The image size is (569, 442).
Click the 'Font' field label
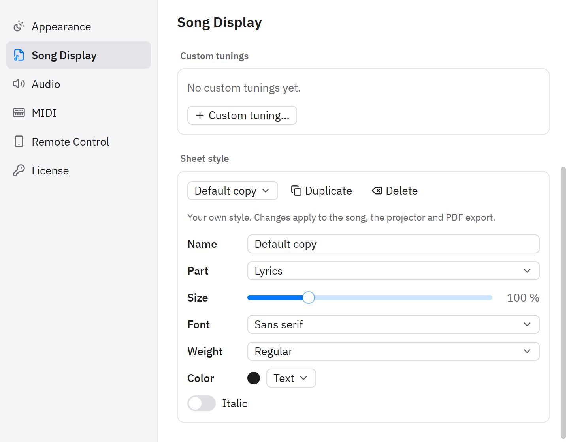point(199,324)
